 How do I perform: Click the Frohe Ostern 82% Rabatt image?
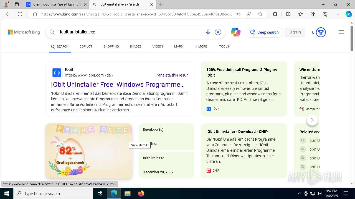(89, 151)
